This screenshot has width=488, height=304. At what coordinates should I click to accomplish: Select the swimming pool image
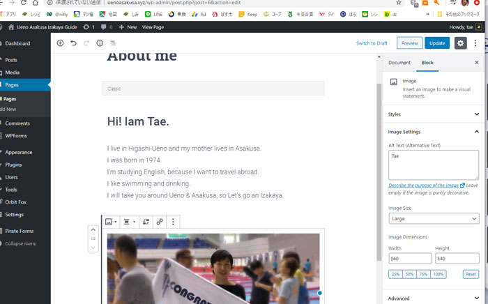click(213, 268)
